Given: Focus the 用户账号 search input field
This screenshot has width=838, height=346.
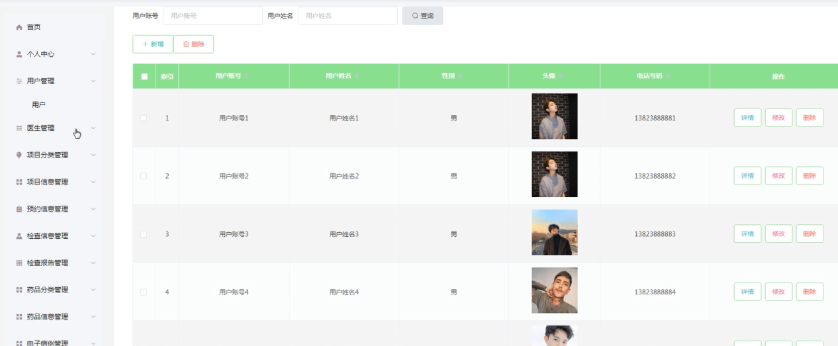Looking at the screenshot, I should (213, 16).
